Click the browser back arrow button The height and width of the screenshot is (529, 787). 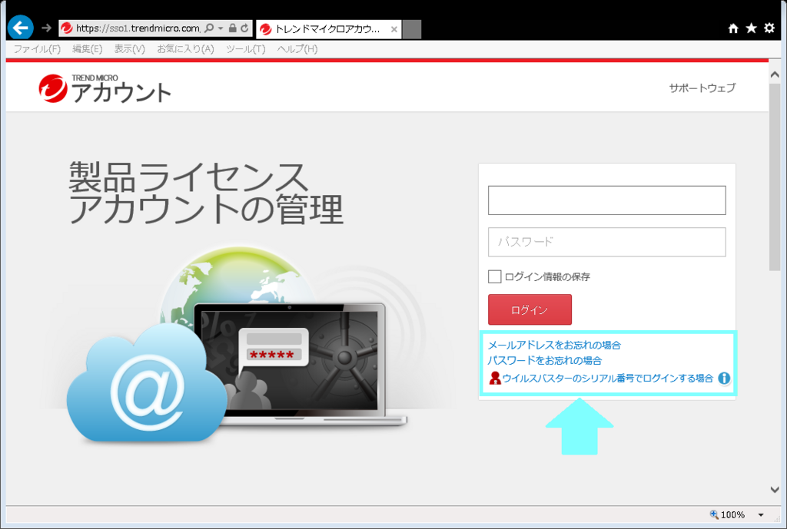(x=20, y=28)
